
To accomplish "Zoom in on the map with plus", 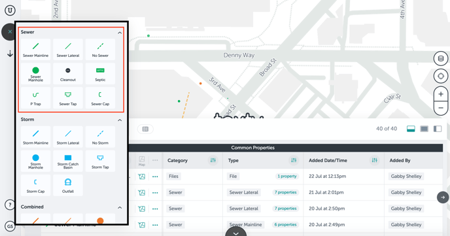I will (x=441, y=94).
